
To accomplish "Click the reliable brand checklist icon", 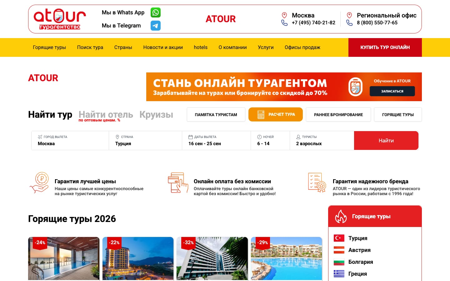I will pos(317,183).
